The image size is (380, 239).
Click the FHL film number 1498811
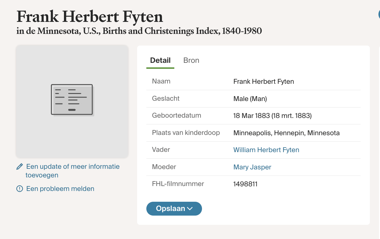click(245, 184)
